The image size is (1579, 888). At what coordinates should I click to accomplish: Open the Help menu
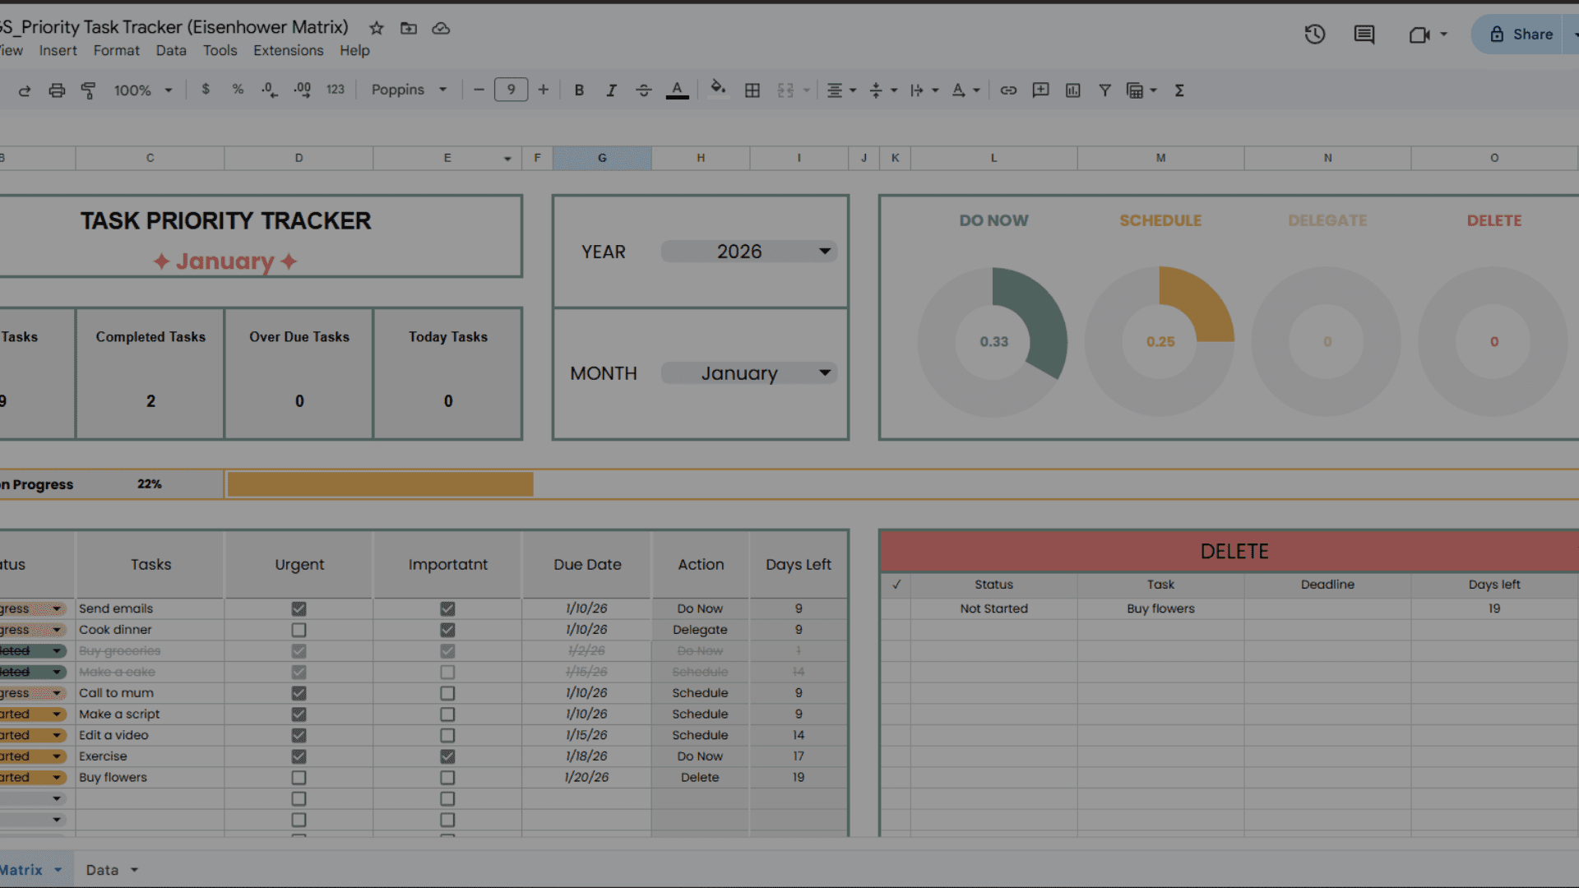pos(354,50)
